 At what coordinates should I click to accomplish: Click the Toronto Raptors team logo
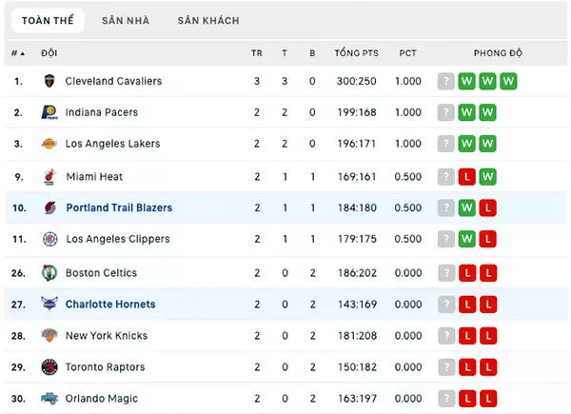(49, 366)
